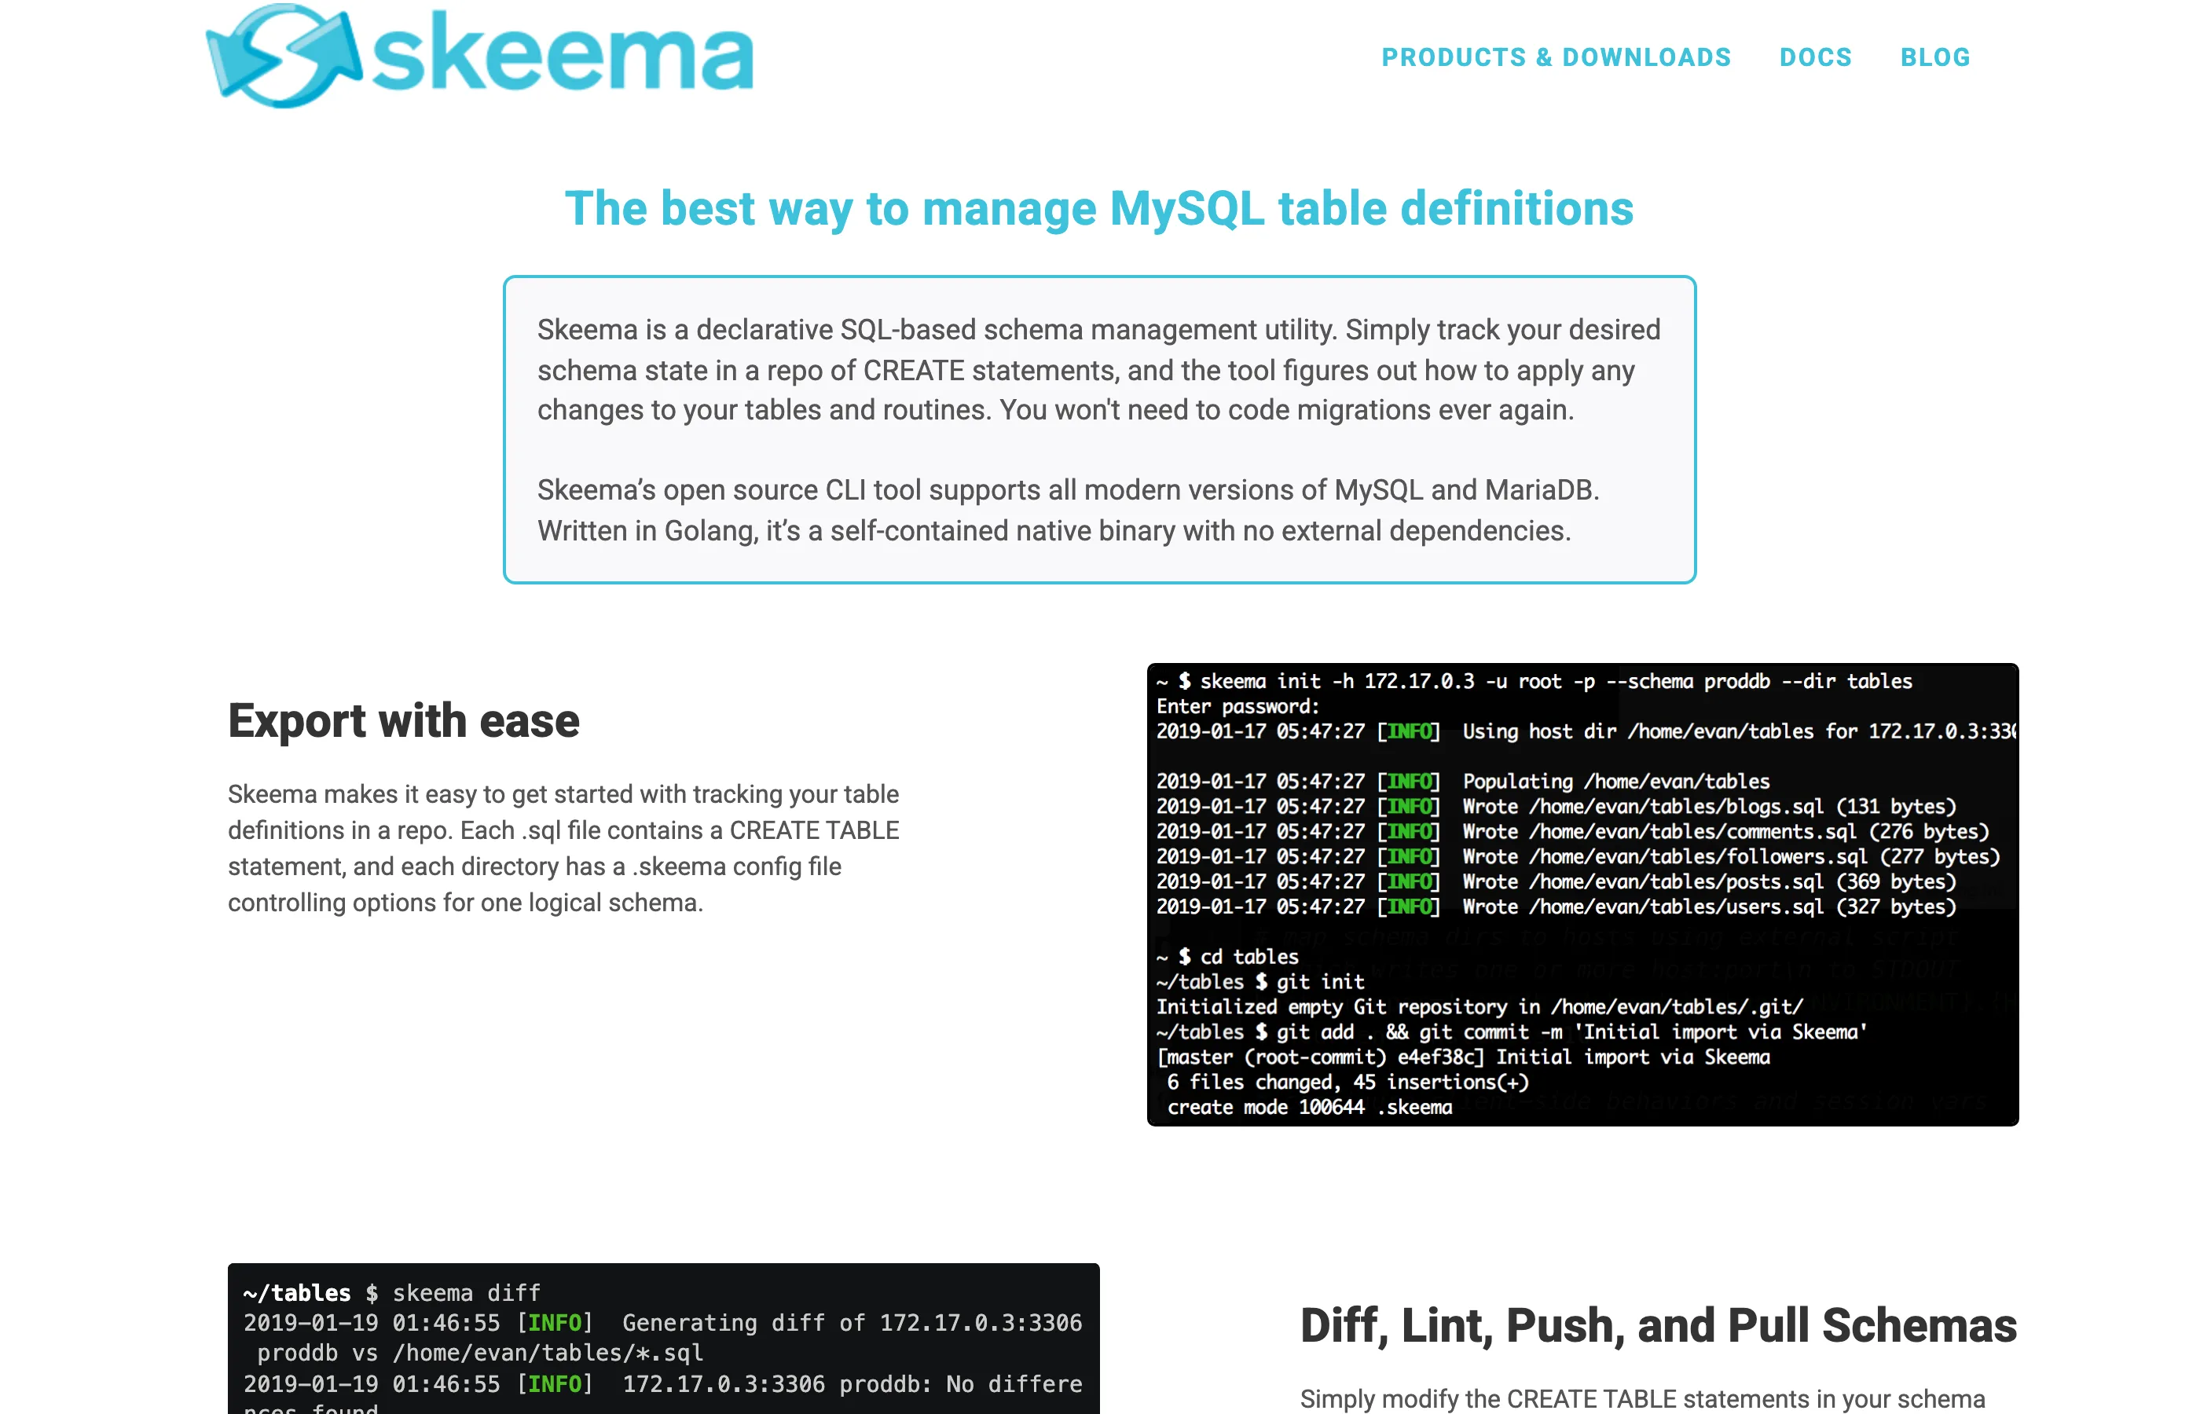Screen dimensions: 2200x1414
Task: Click the 'Export with ease' heading
Action: click(x=404, y=721)
